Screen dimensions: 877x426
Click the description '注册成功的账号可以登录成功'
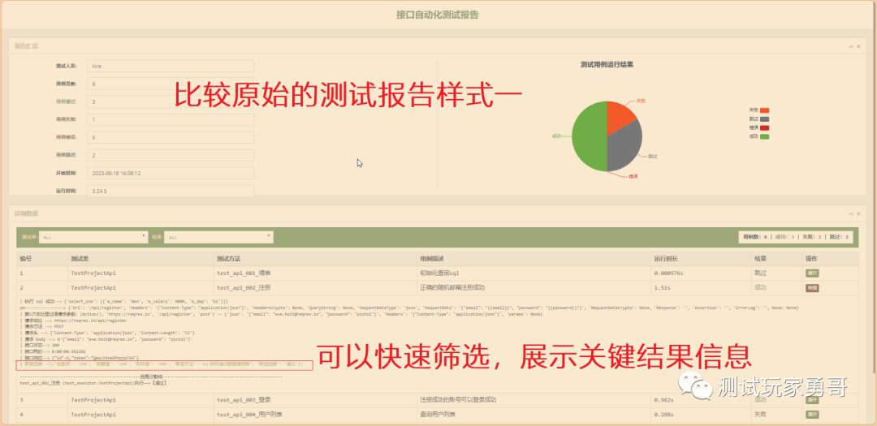click(x=457, y=400)
